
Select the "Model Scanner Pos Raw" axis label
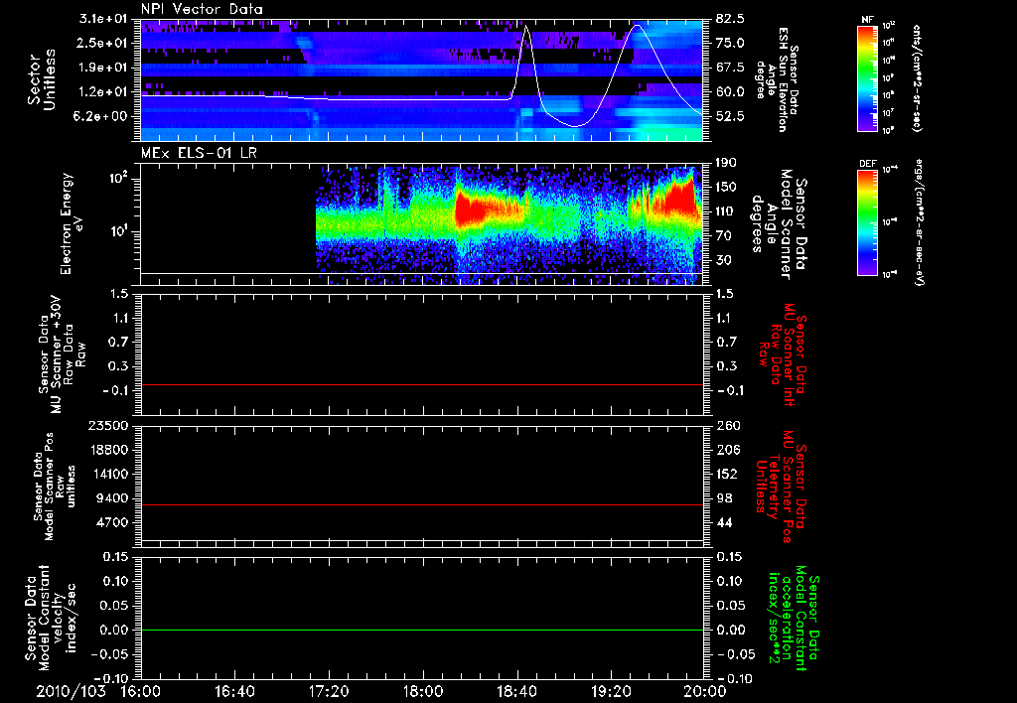tap(55, 487)
